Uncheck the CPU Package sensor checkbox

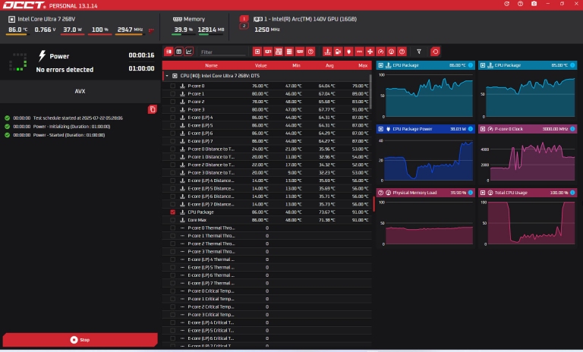coord(172,212)
